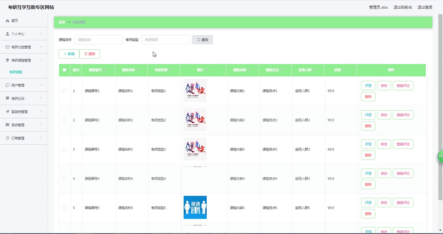This screenshot has width=443, height=234.
Task: Click the 查询 search button
Action: point(202,40)
